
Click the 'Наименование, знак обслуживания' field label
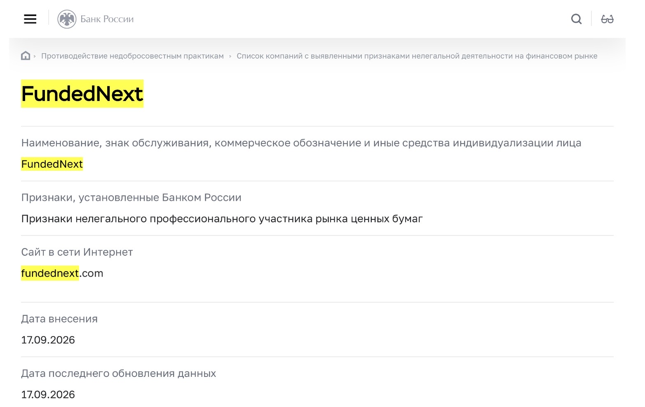[301, 143]
